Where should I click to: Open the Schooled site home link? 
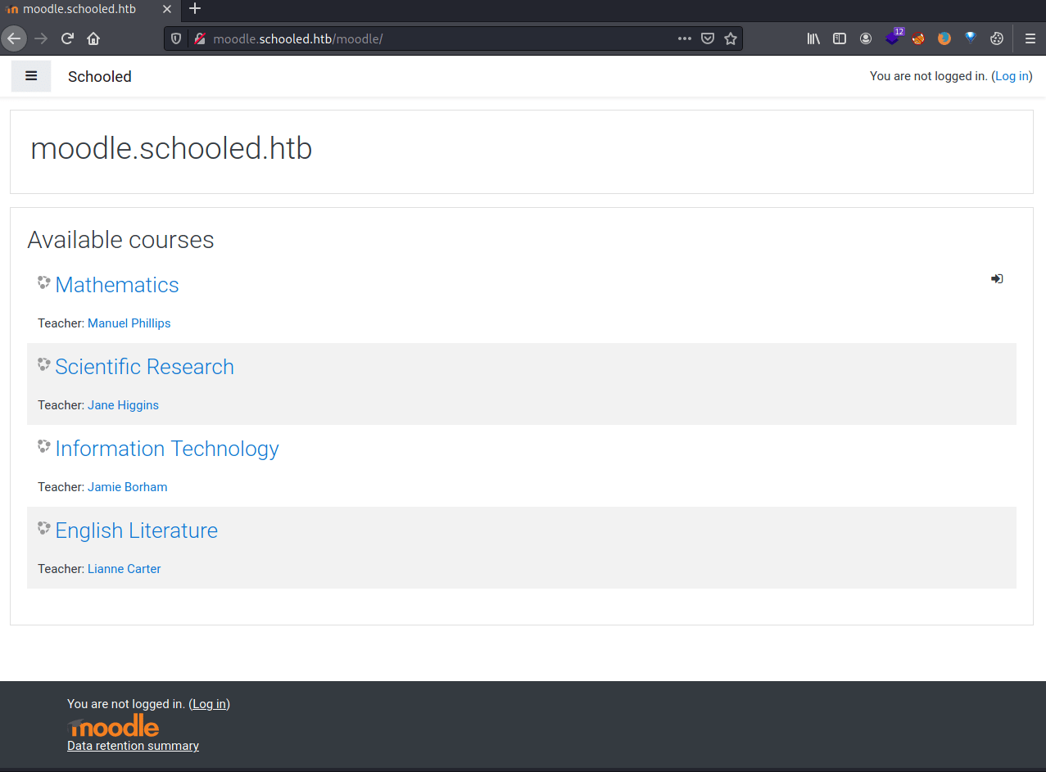(x=100, y=76)
